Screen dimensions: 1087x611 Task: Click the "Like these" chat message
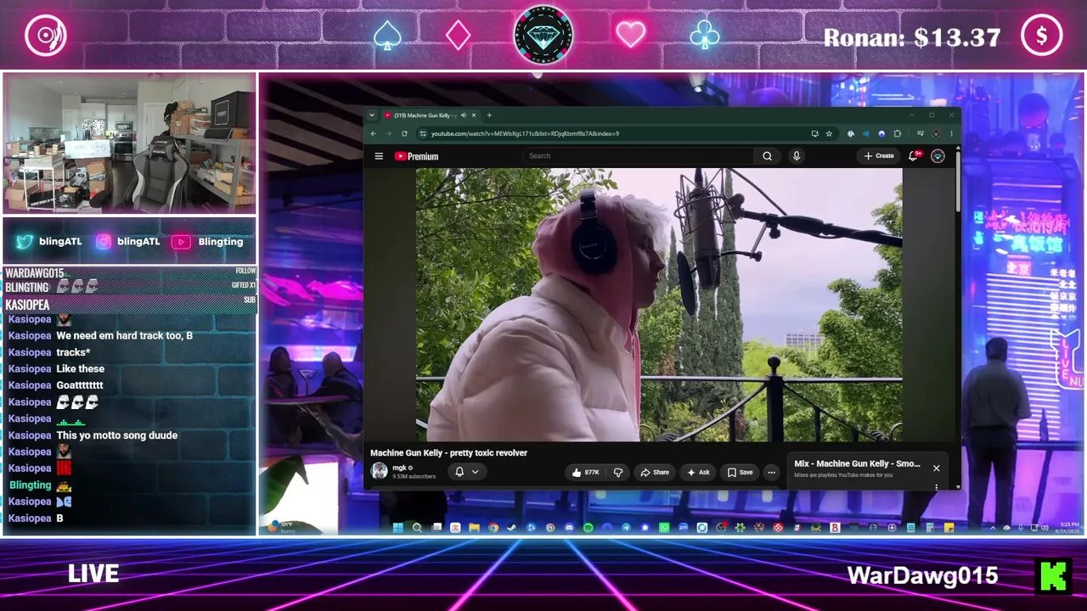[81, 369]
